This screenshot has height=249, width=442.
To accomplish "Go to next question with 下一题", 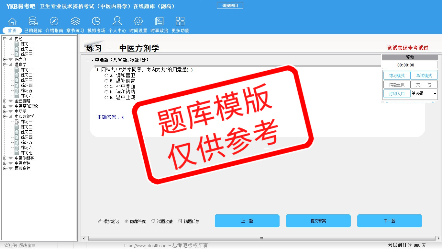I will 390,221.
